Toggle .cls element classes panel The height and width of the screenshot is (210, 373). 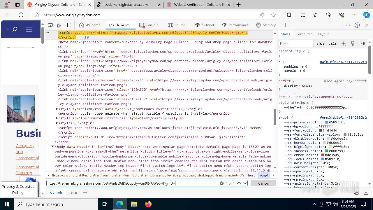tap(333, 43)
